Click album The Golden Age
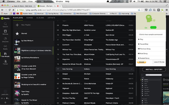The width and height of the screenshot is (169, 105). point(111,40)
